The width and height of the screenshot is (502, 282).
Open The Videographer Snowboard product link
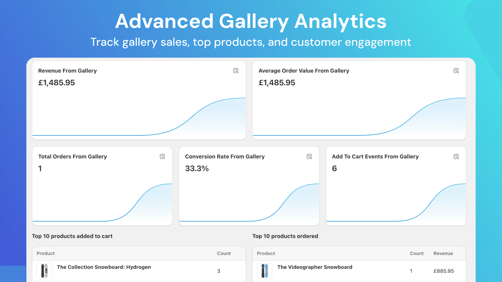[x=315, y=267]
